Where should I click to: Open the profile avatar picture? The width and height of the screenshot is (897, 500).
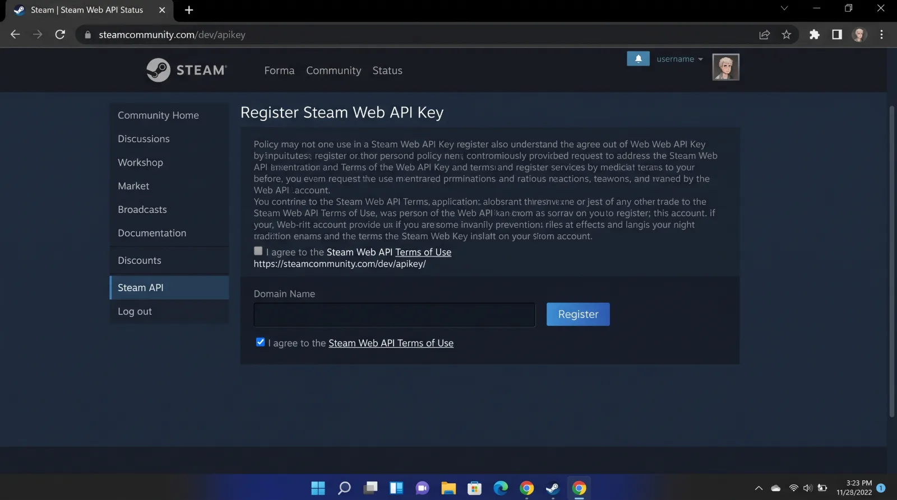click(725, 67)
